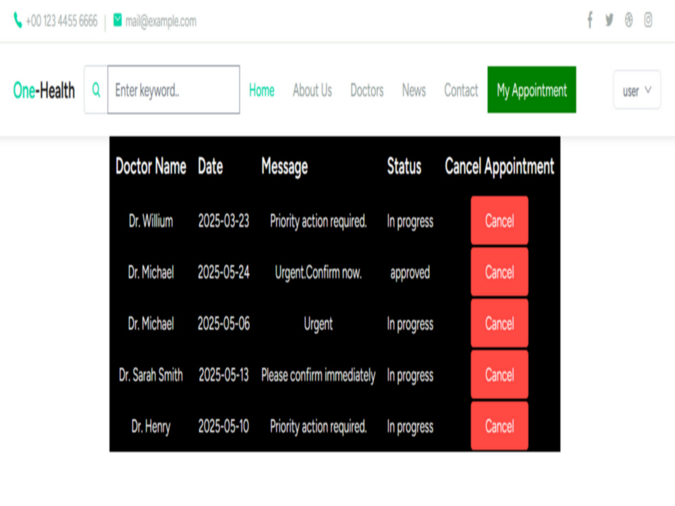
Task: Open the user dropdown menu
Action: click(x=637, y=90)
